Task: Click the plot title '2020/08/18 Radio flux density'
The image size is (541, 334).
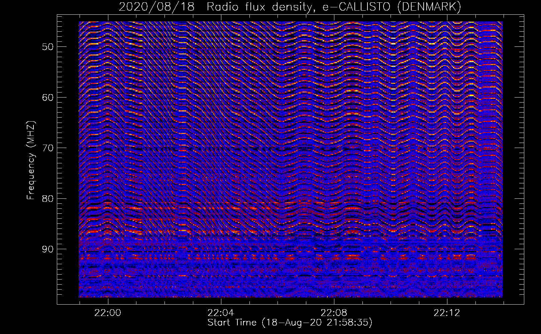Action: tap(290, 7)
